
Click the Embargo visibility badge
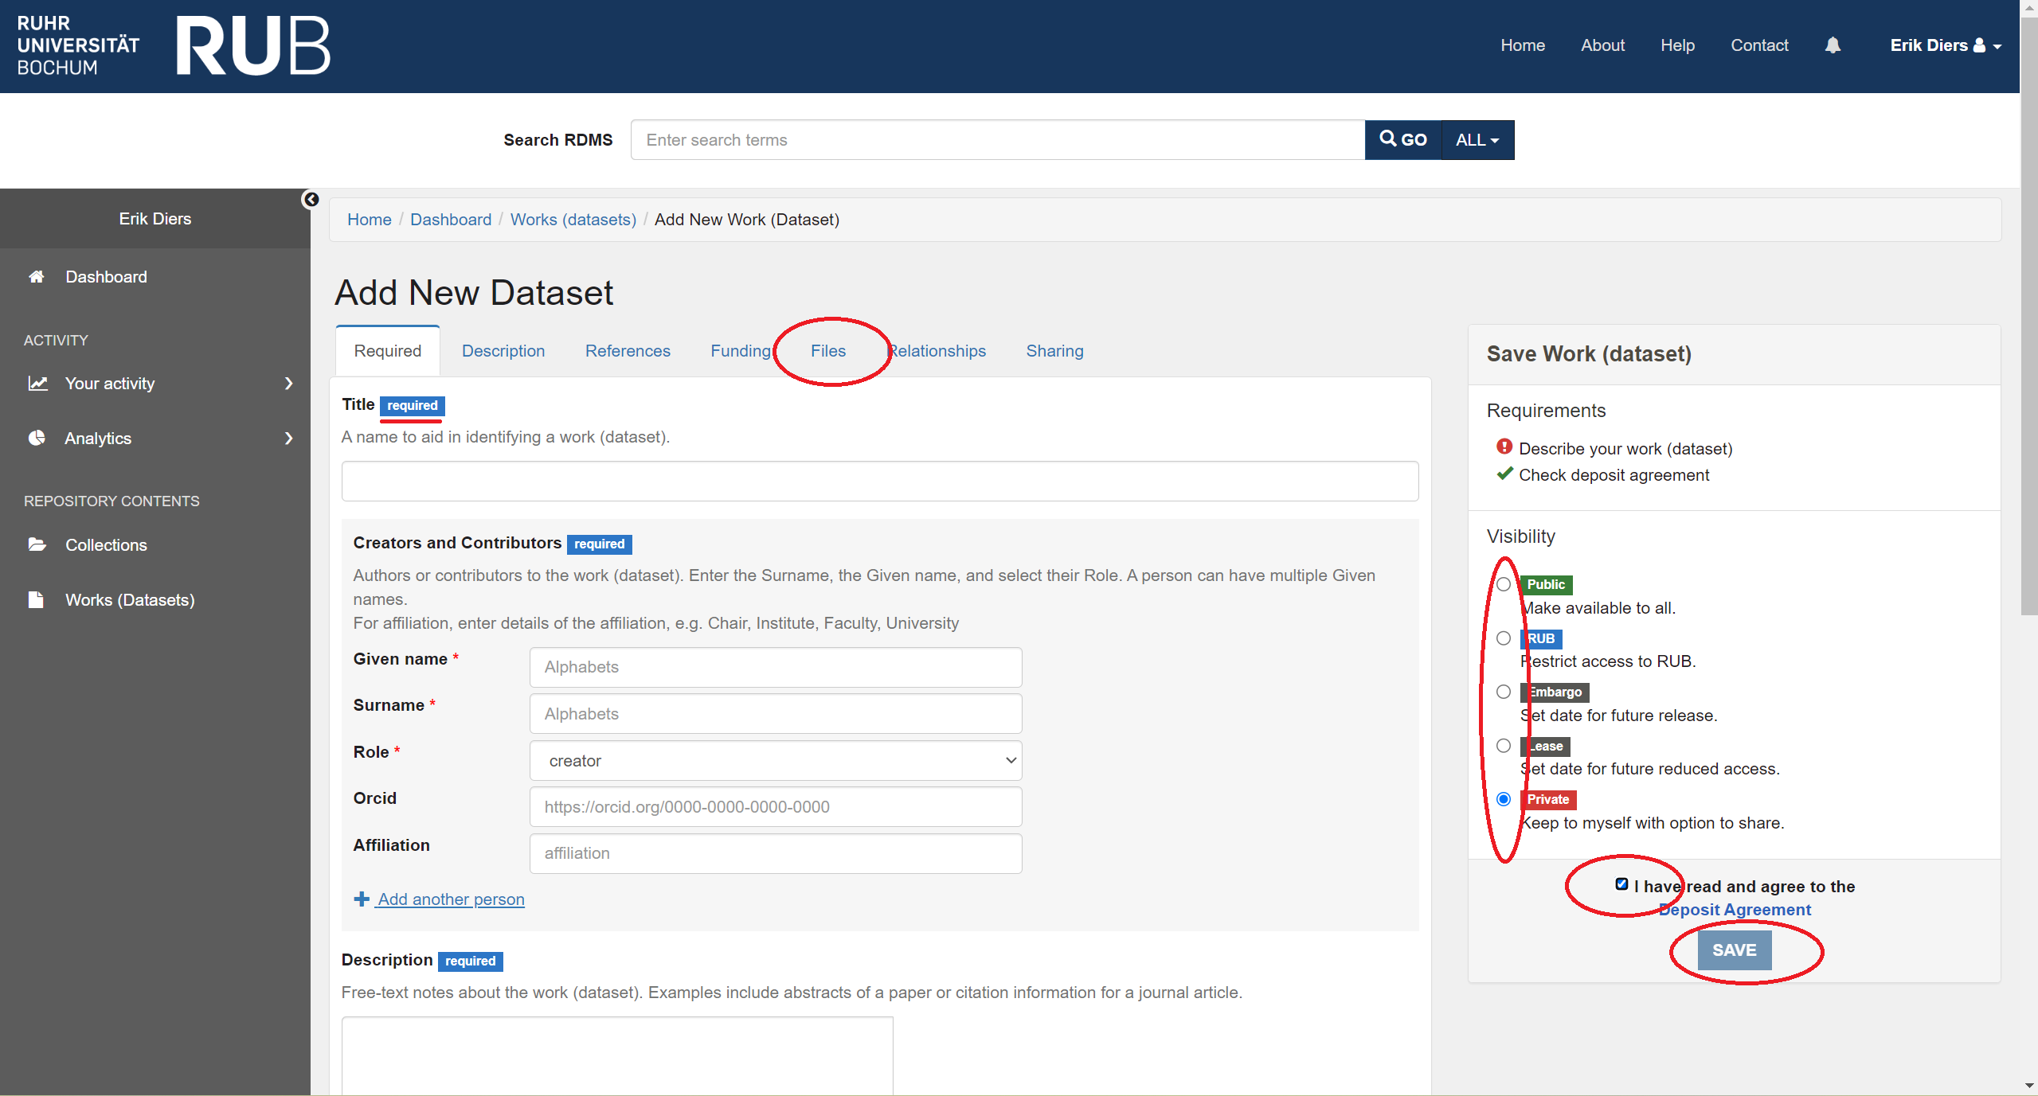[x=1555, y=692]
